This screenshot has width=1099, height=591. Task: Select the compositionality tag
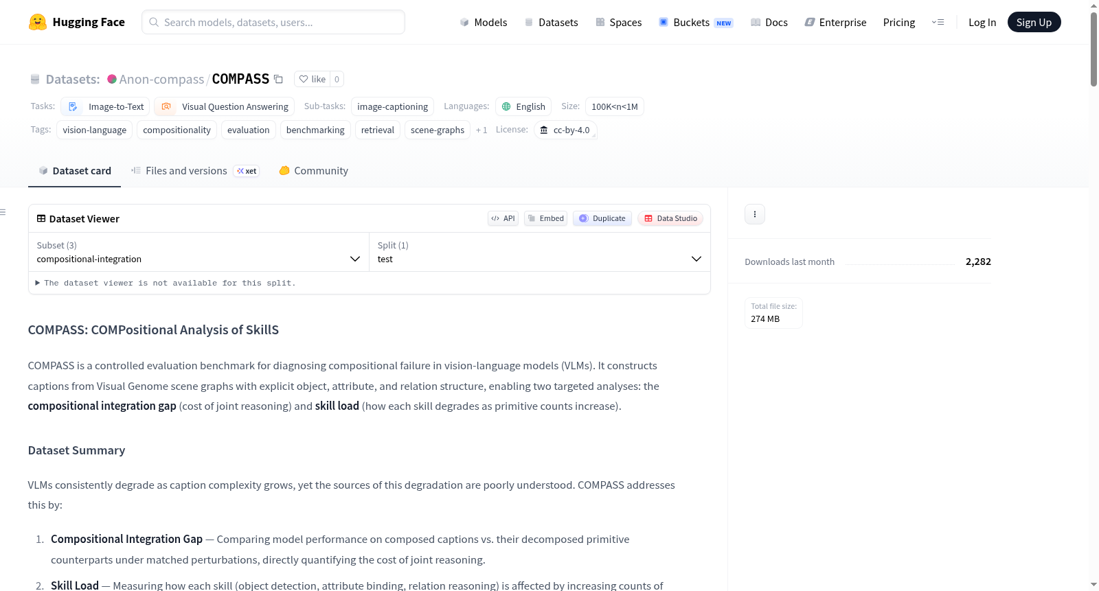tap(177, 130)
